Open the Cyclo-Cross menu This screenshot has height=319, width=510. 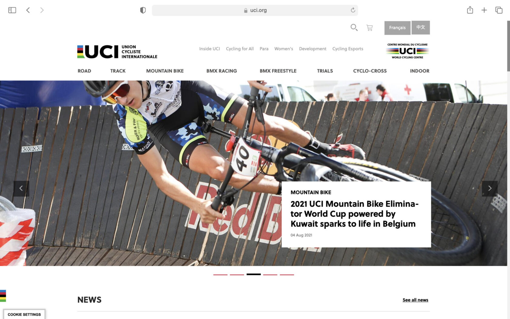tap(370, 71)
